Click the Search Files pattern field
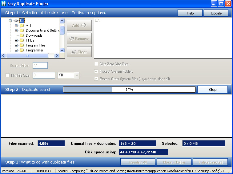This screenshot has width=233, height=174. click(40, 65)
